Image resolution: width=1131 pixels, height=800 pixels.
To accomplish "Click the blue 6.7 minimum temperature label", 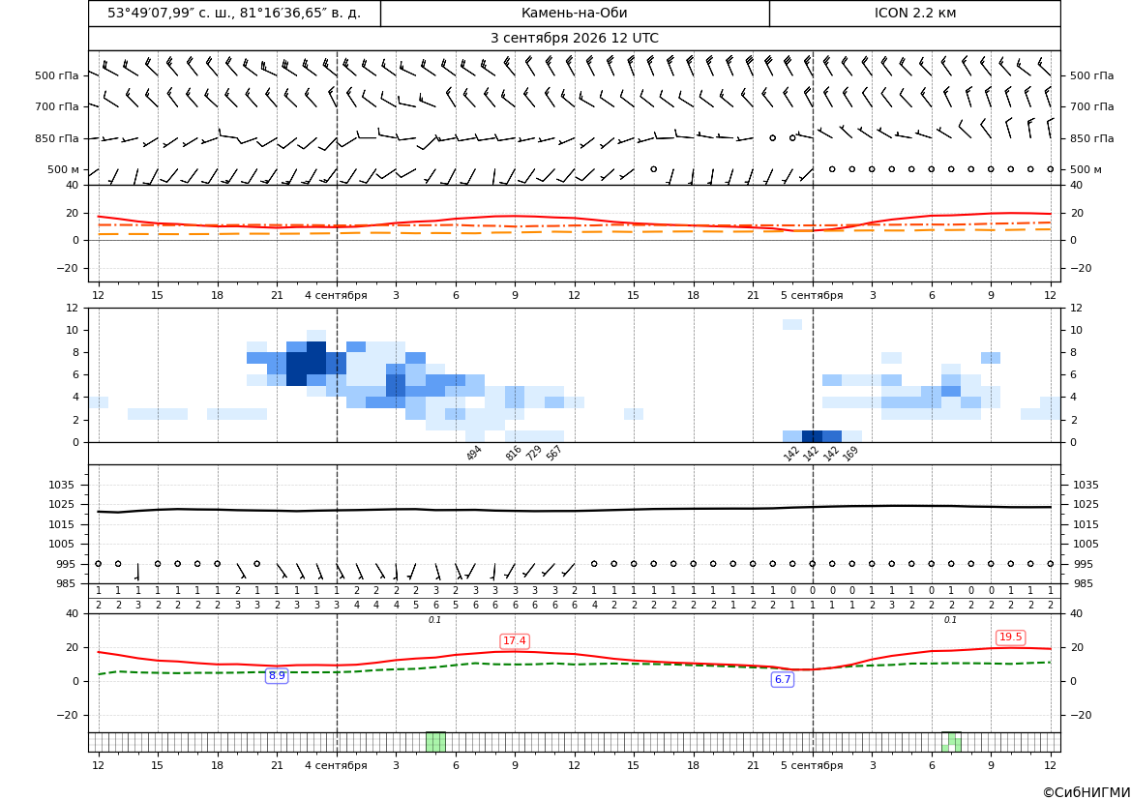I will (783, 679).
